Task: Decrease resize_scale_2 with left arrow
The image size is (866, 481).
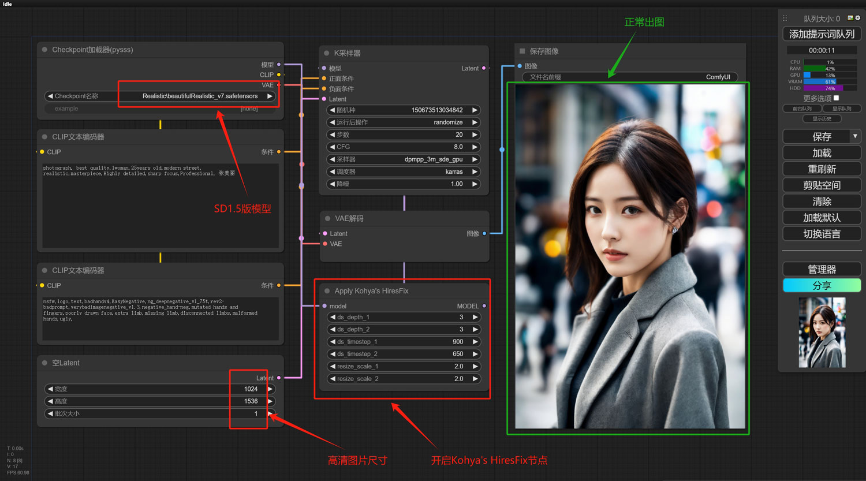Action: pos(333,379)
